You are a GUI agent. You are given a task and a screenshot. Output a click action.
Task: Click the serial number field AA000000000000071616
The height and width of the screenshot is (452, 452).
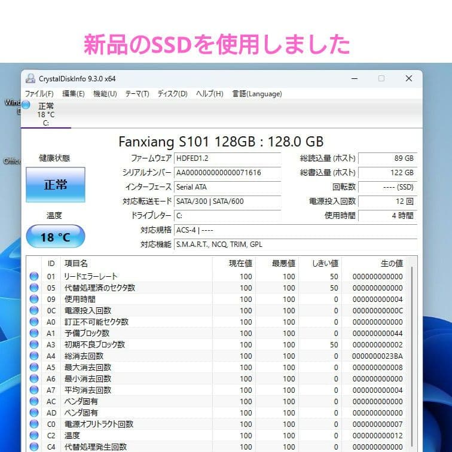(x=227, y=173)
